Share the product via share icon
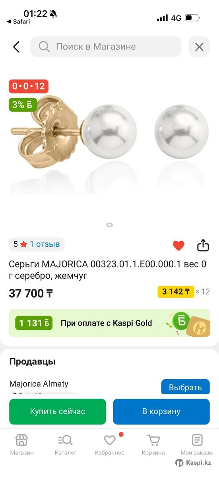Viewport: 219px width, 477px height. coord(203,245)
